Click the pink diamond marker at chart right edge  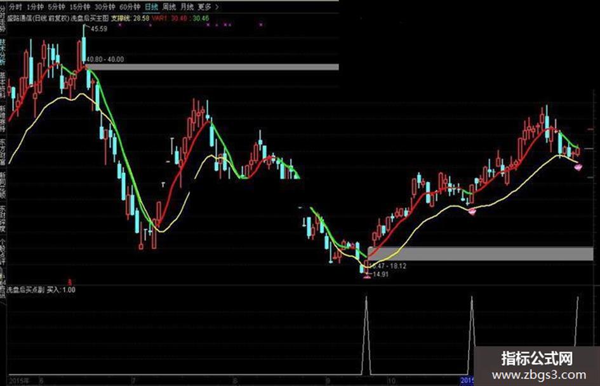578,167
